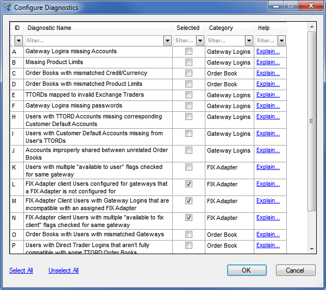The width and height of the screenshot is (326, 290).
Task: Sort by the ID column header
Action: (17, 28)
